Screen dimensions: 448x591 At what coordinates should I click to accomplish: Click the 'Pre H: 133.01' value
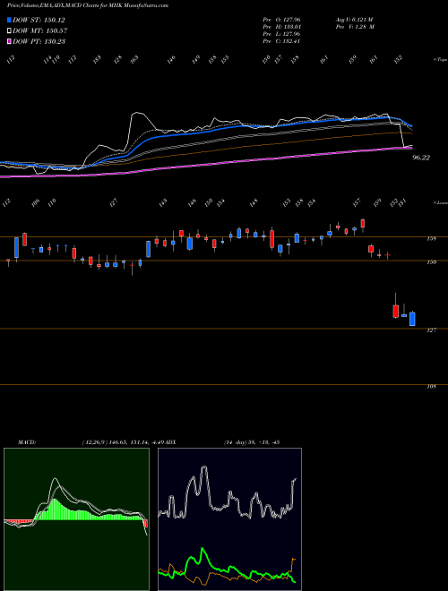[x=281, y=27]
